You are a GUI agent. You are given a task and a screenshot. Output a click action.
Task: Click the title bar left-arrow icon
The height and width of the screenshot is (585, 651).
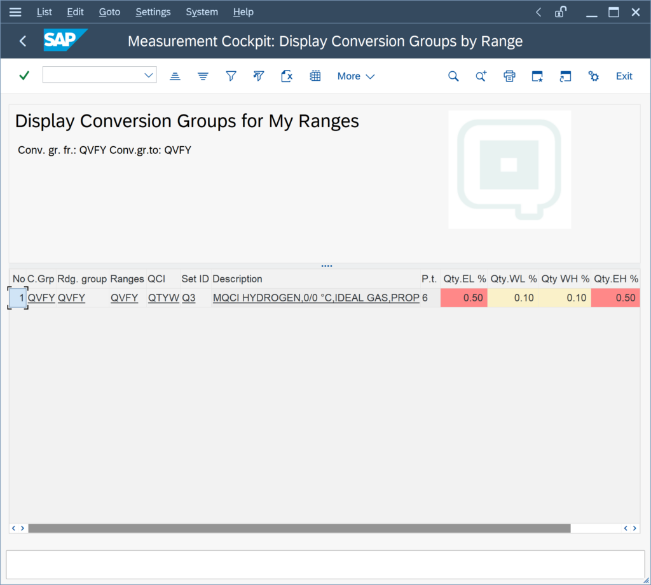(x=538, y=12)
